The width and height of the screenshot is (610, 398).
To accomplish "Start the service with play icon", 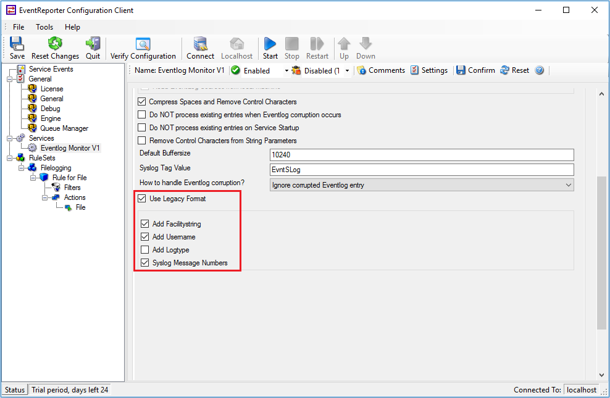I will point(270,44).
